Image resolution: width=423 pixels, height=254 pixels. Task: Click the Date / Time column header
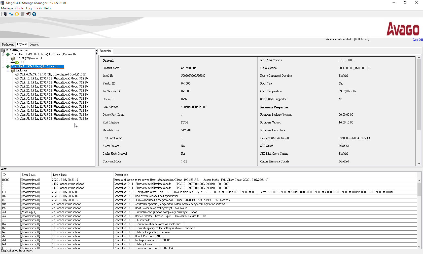[60, 175]
